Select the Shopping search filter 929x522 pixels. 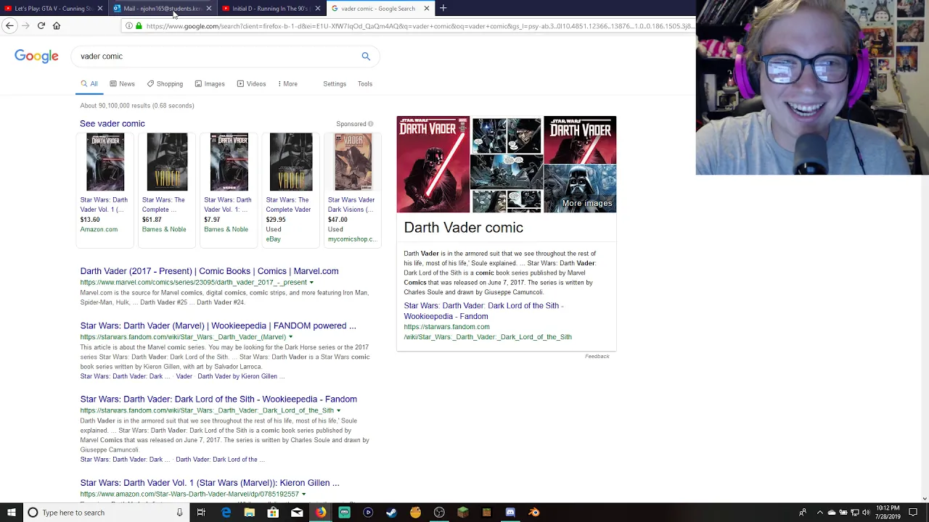(165, 84)
